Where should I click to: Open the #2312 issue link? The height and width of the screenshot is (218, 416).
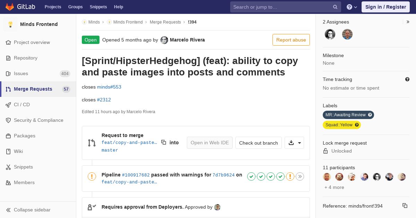pyautogui.click(x=104, y=100)
